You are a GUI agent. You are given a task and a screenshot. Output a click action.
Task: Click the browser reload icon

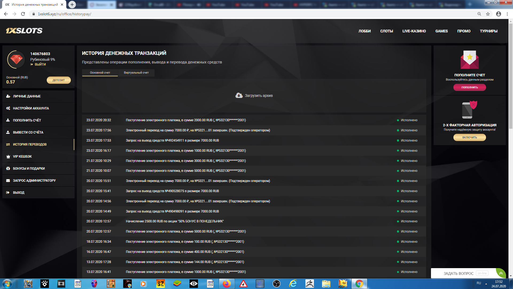click(x=23, y=14)
